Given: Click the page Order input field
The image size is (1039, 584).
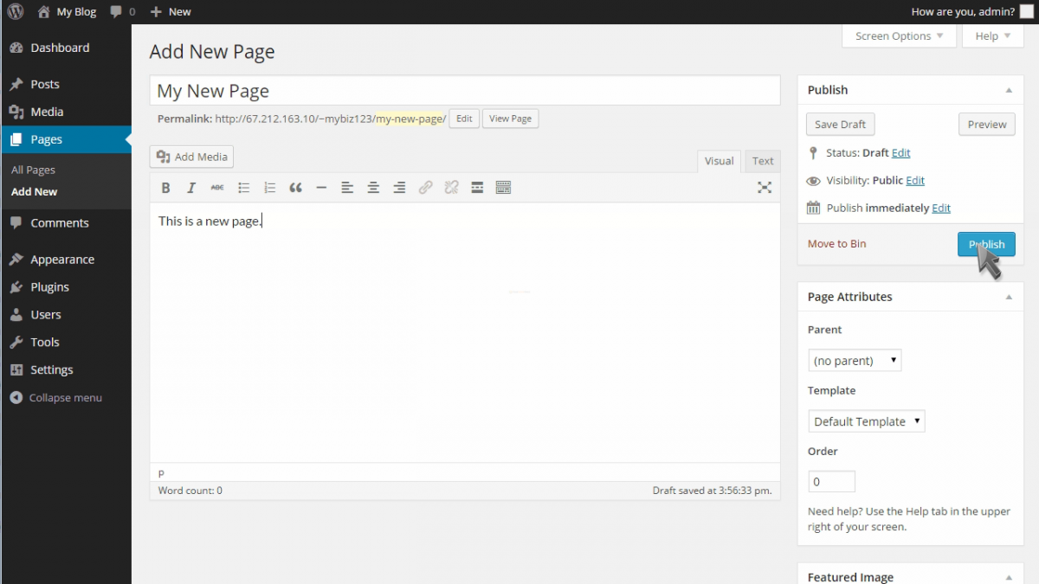Looking at the screenshot, I should click(831, 481).
